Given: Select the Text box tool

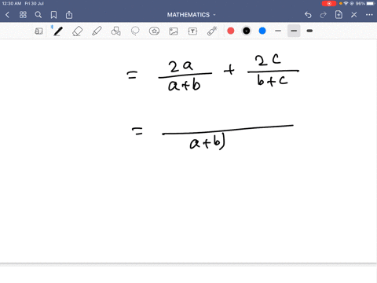Looking at the screenshot, I should click(x=192, y=31).
